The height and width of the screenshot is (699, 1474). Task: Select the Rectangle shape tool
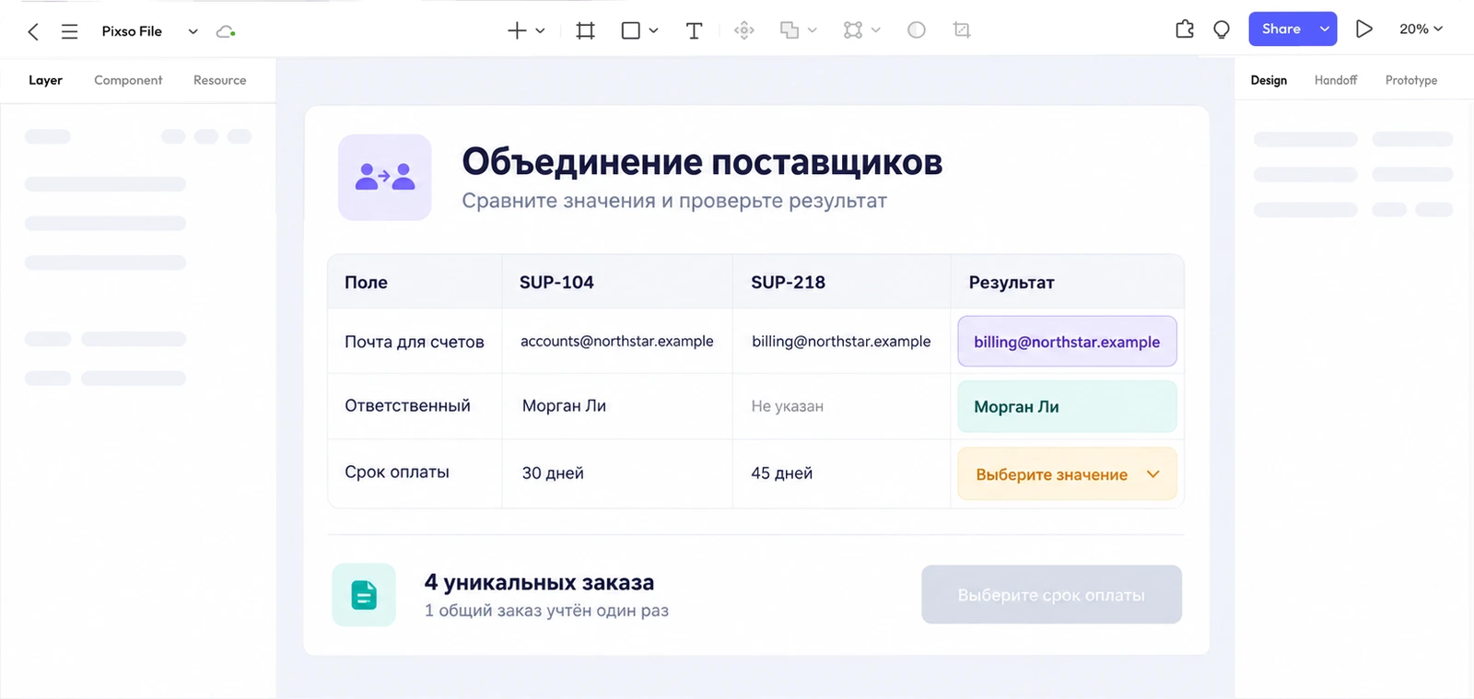click(x=631, y=30)
